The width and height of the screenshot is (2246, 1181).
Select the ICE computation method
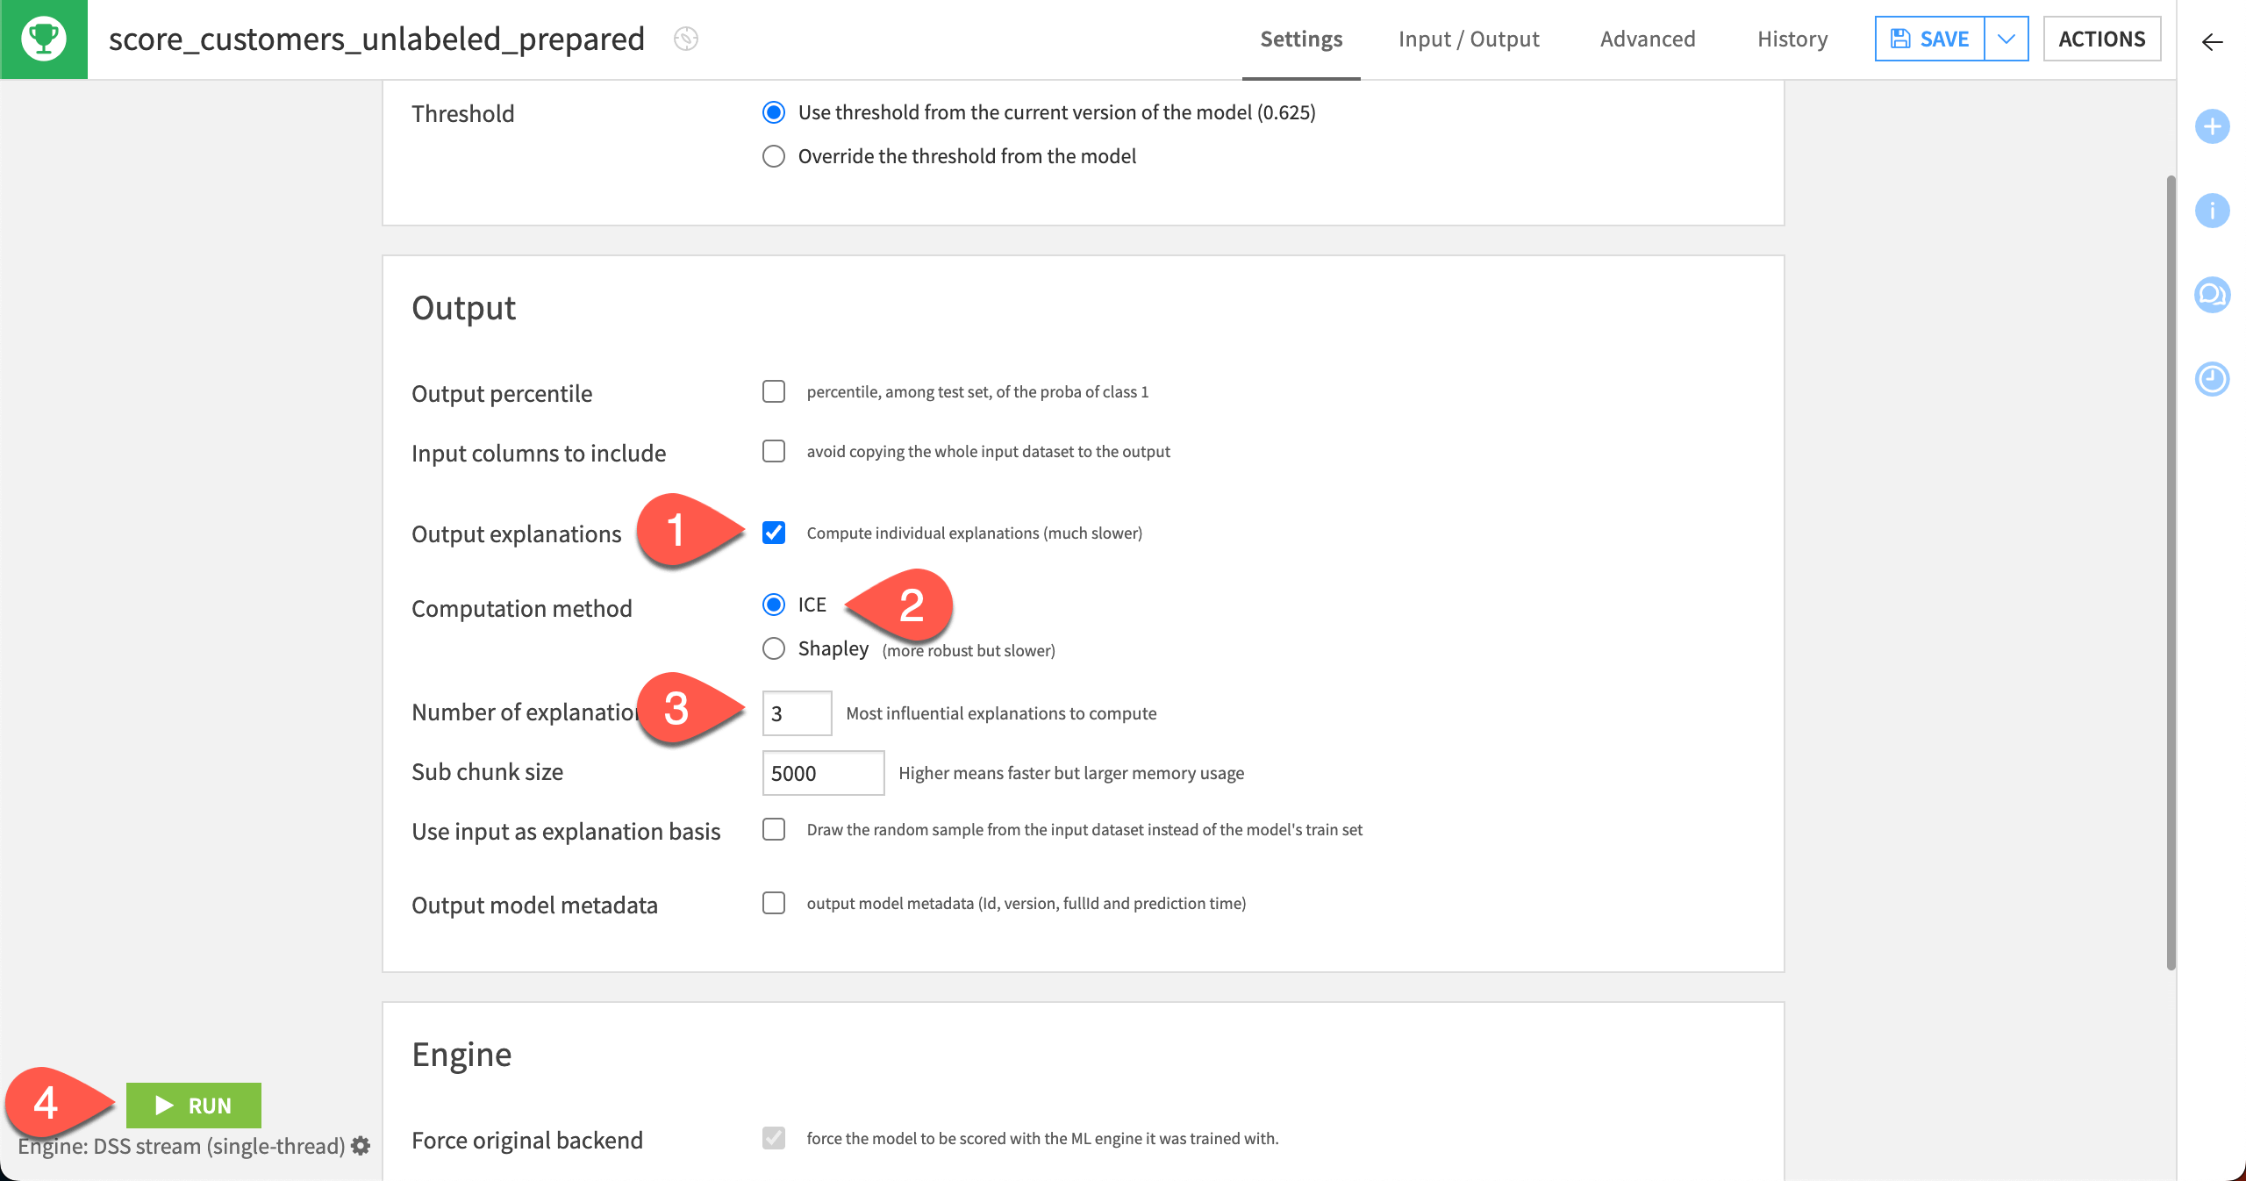point(773,605)
